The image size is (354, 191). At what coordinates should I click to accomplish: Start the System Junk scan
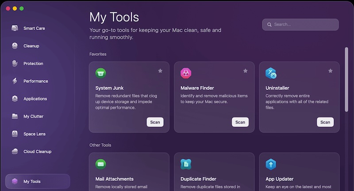pos(155,122)
